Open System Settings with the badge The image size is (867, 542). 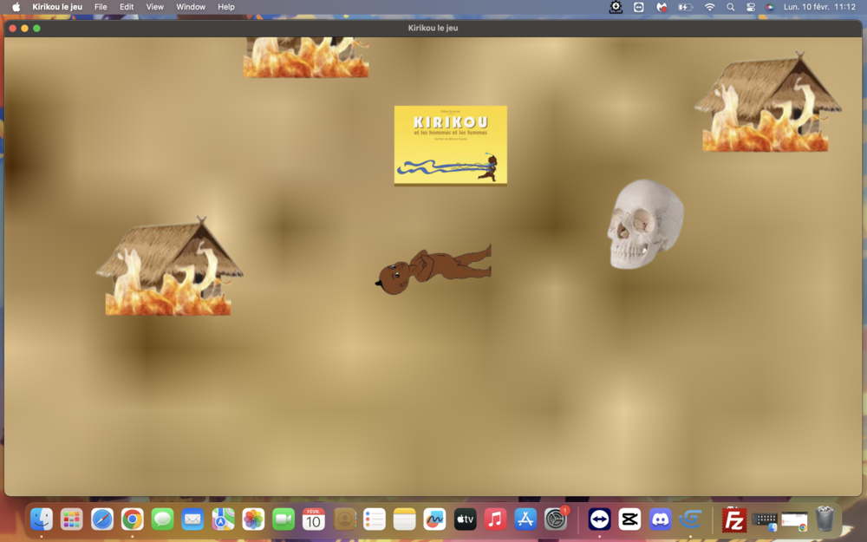click(556, 519)
